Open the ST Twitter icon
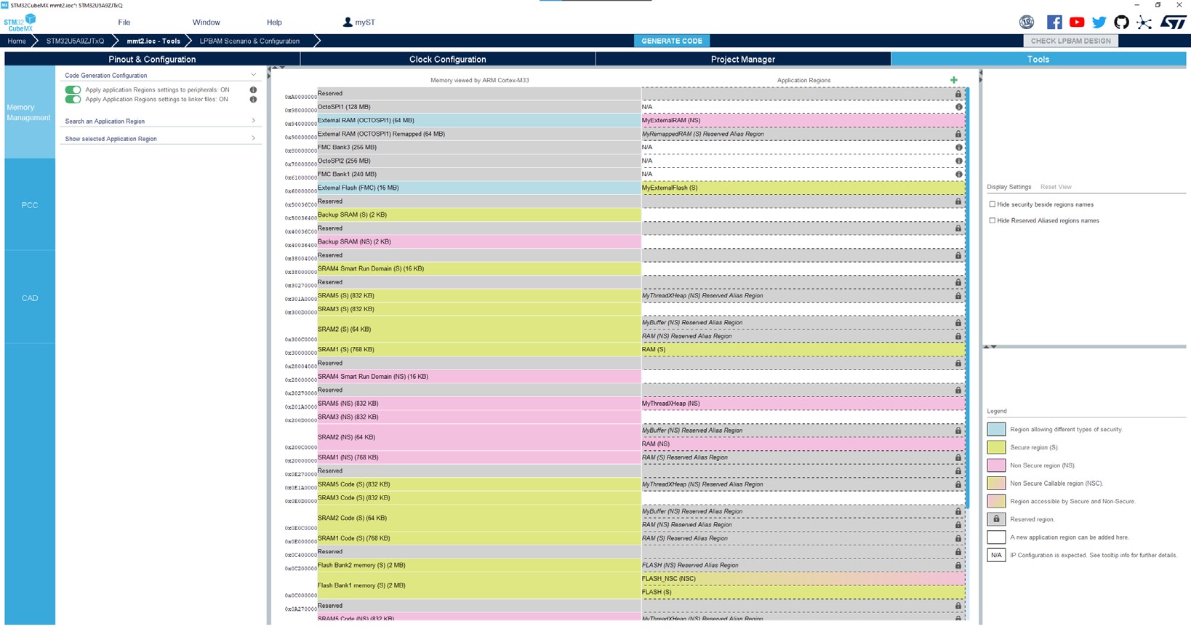 [x=1099, y=23]
